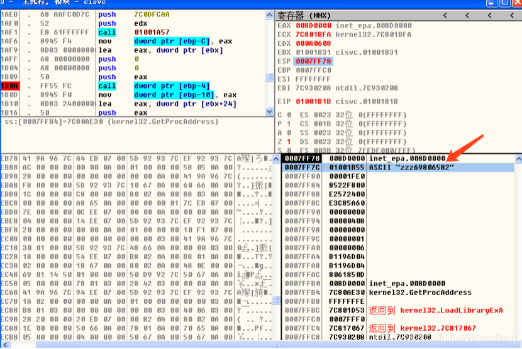
Task: Select stack row 0007FF84 value 8522F800
Action: (398, 185)
